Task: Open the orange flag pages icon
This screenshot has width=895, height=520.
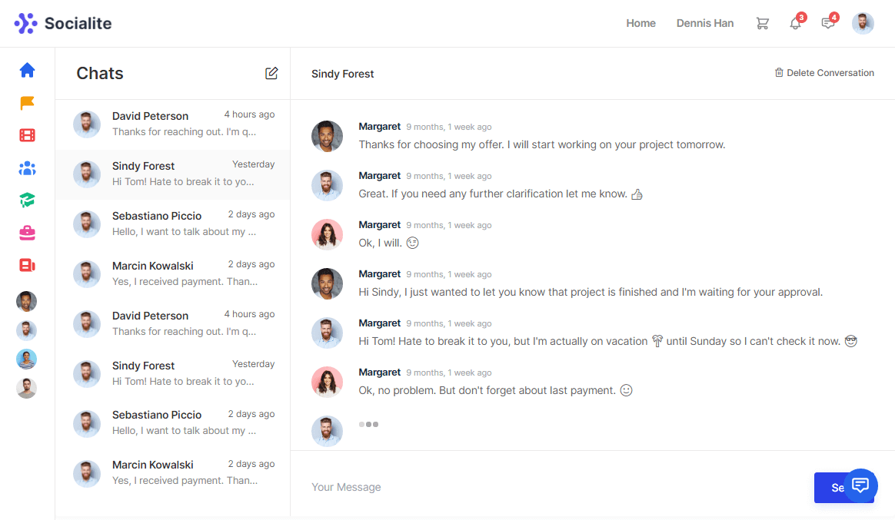Action: click(x=27, y=103)
